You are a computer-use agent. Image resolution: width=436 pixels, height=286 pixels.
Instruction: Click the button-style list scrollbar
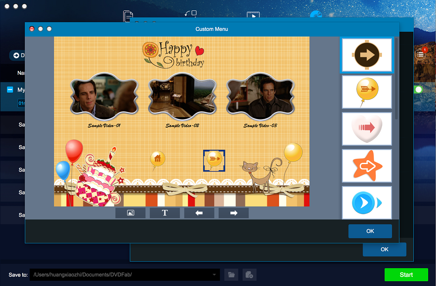pos(396,79)
